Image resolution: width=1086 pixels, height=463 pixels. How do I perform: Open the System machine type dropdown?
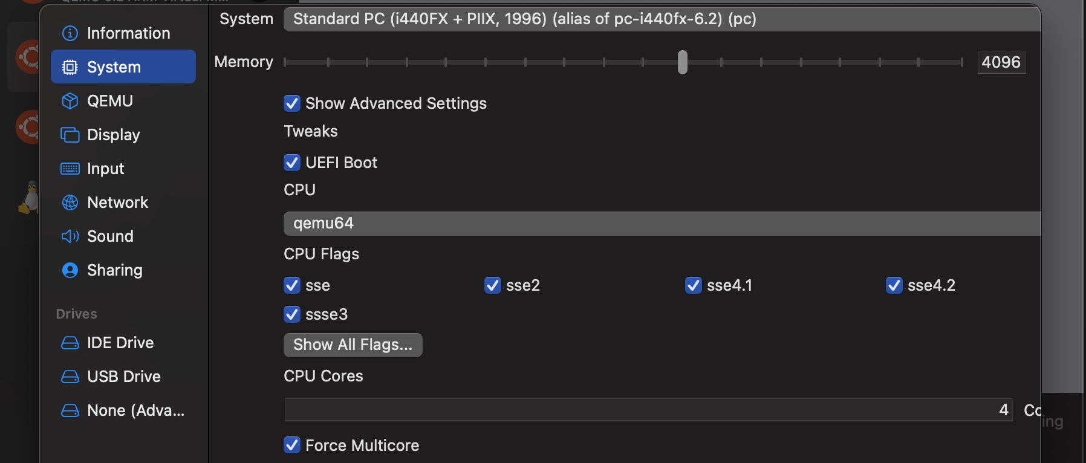(662, 19)
